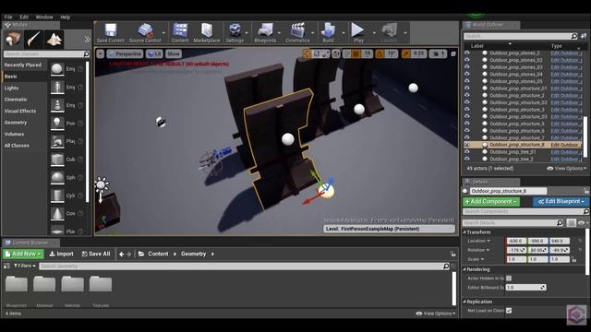Screen dimensions: 591x332
Task: Click the Sphere primitive icon in Modes list
Action: [x=57, y=177]
